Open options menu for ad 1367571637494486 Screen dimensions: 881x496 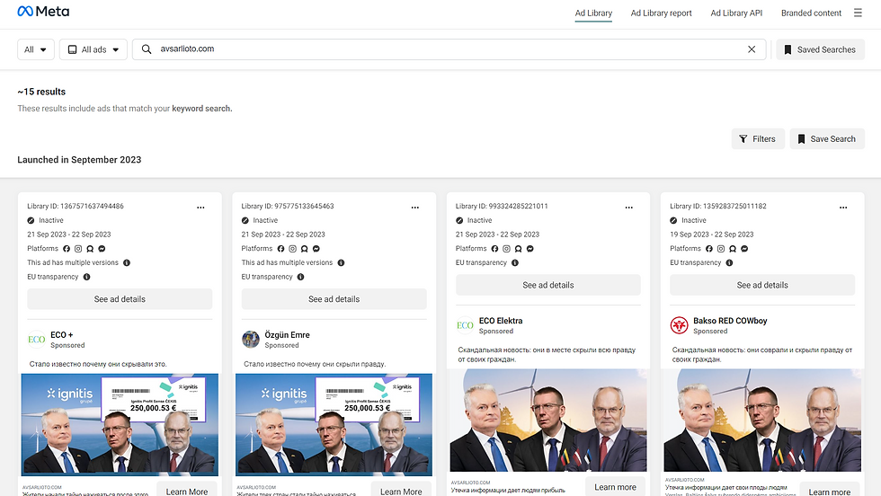point(200,208)
